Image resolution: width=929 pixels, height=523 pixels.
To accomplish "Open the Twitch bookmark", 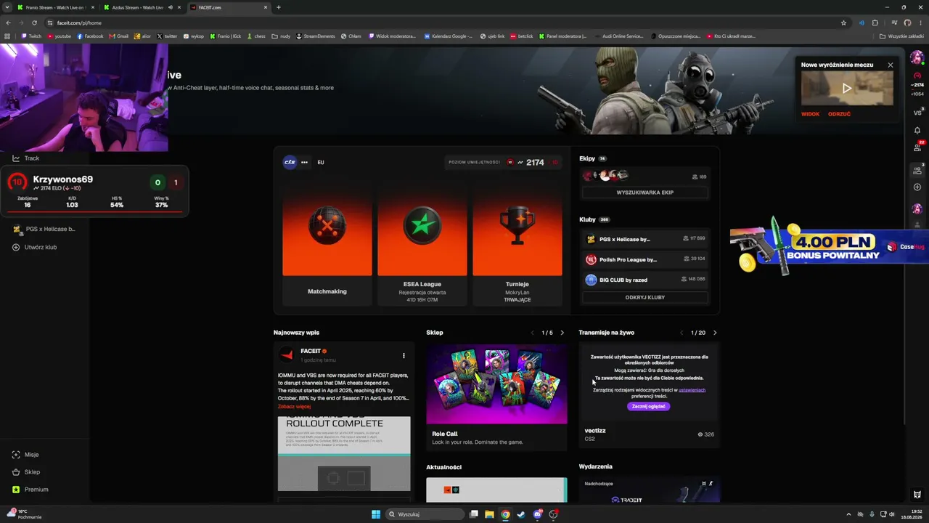I will coord(31,36).
